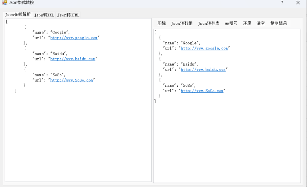Click 清空 to clear the text
Viewport: 307px width, 187px height.
pyautogui.click(x=261, y=24)
